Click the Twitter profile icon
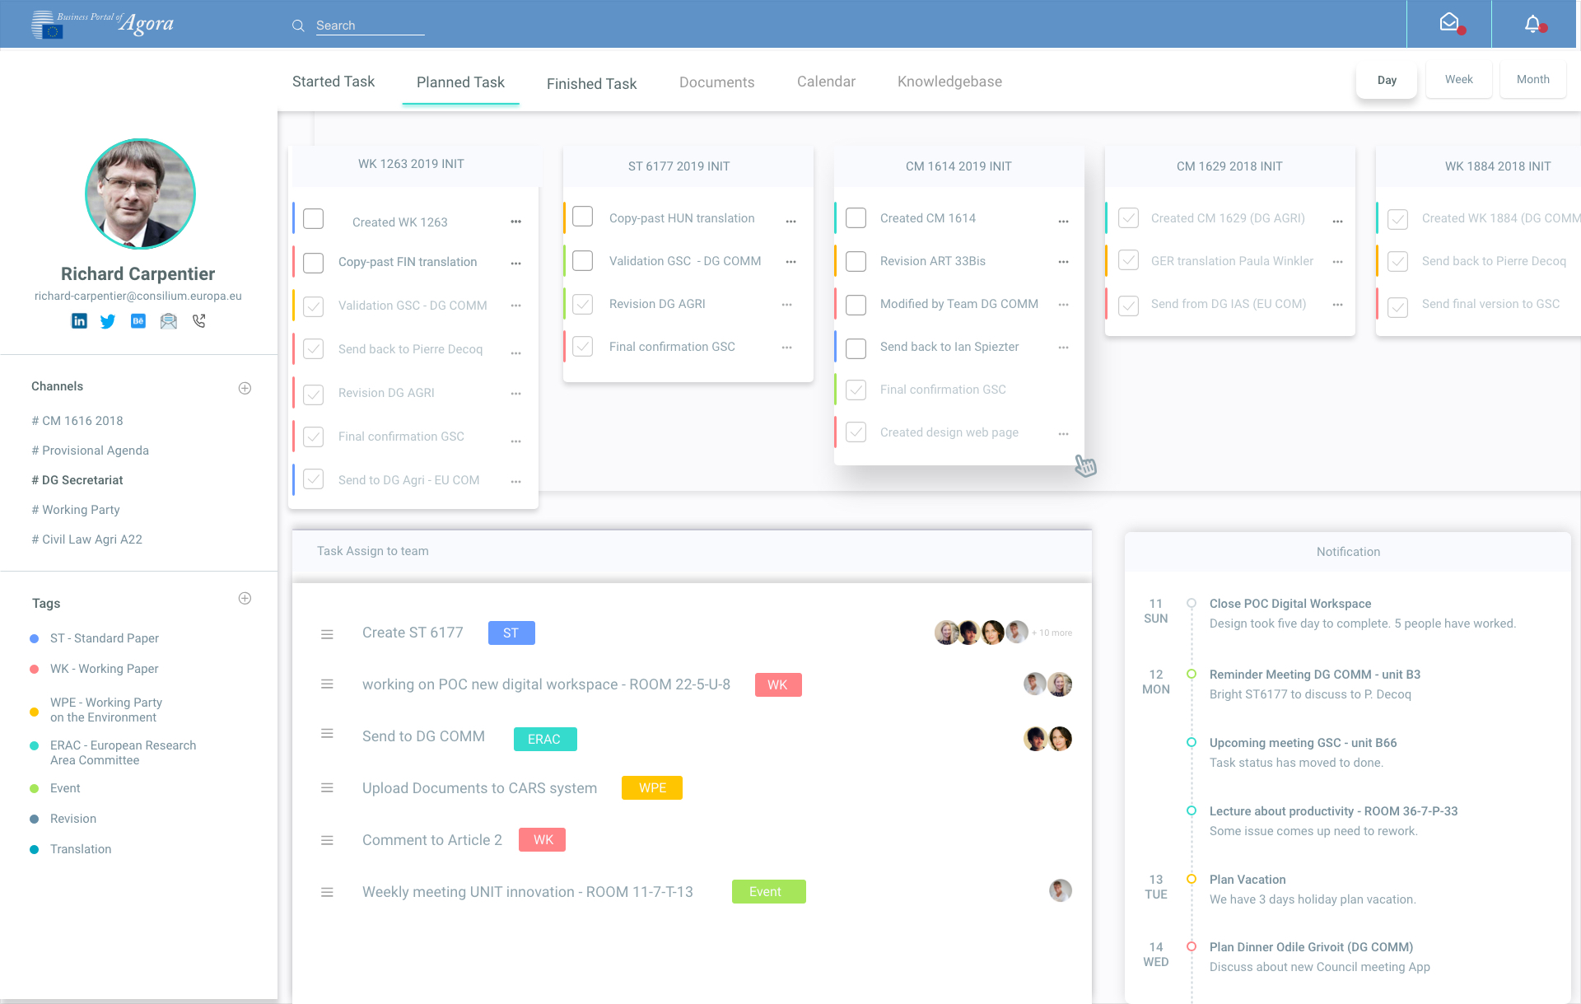The image size is (1581, 1004). (108, 321)
